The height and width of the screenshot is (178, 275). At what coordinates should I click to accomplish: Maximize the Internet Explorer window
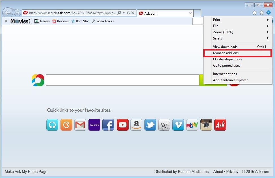point(259,5)
